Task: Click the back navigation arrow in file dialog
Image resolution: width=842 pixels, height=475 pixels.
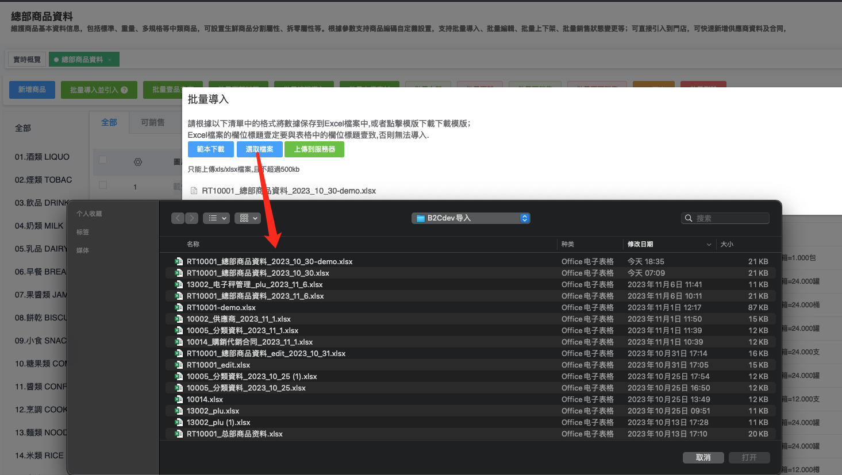Action: (178, 218)
